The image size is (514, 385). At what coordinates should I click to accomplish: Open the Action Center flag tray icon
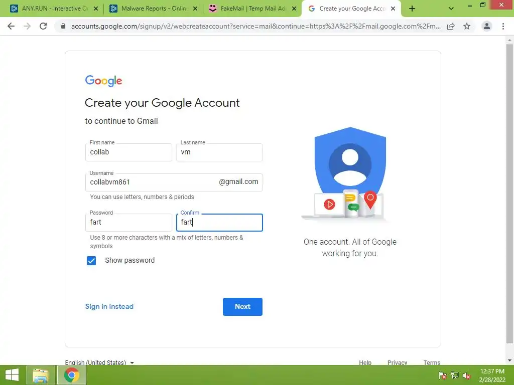443,375
